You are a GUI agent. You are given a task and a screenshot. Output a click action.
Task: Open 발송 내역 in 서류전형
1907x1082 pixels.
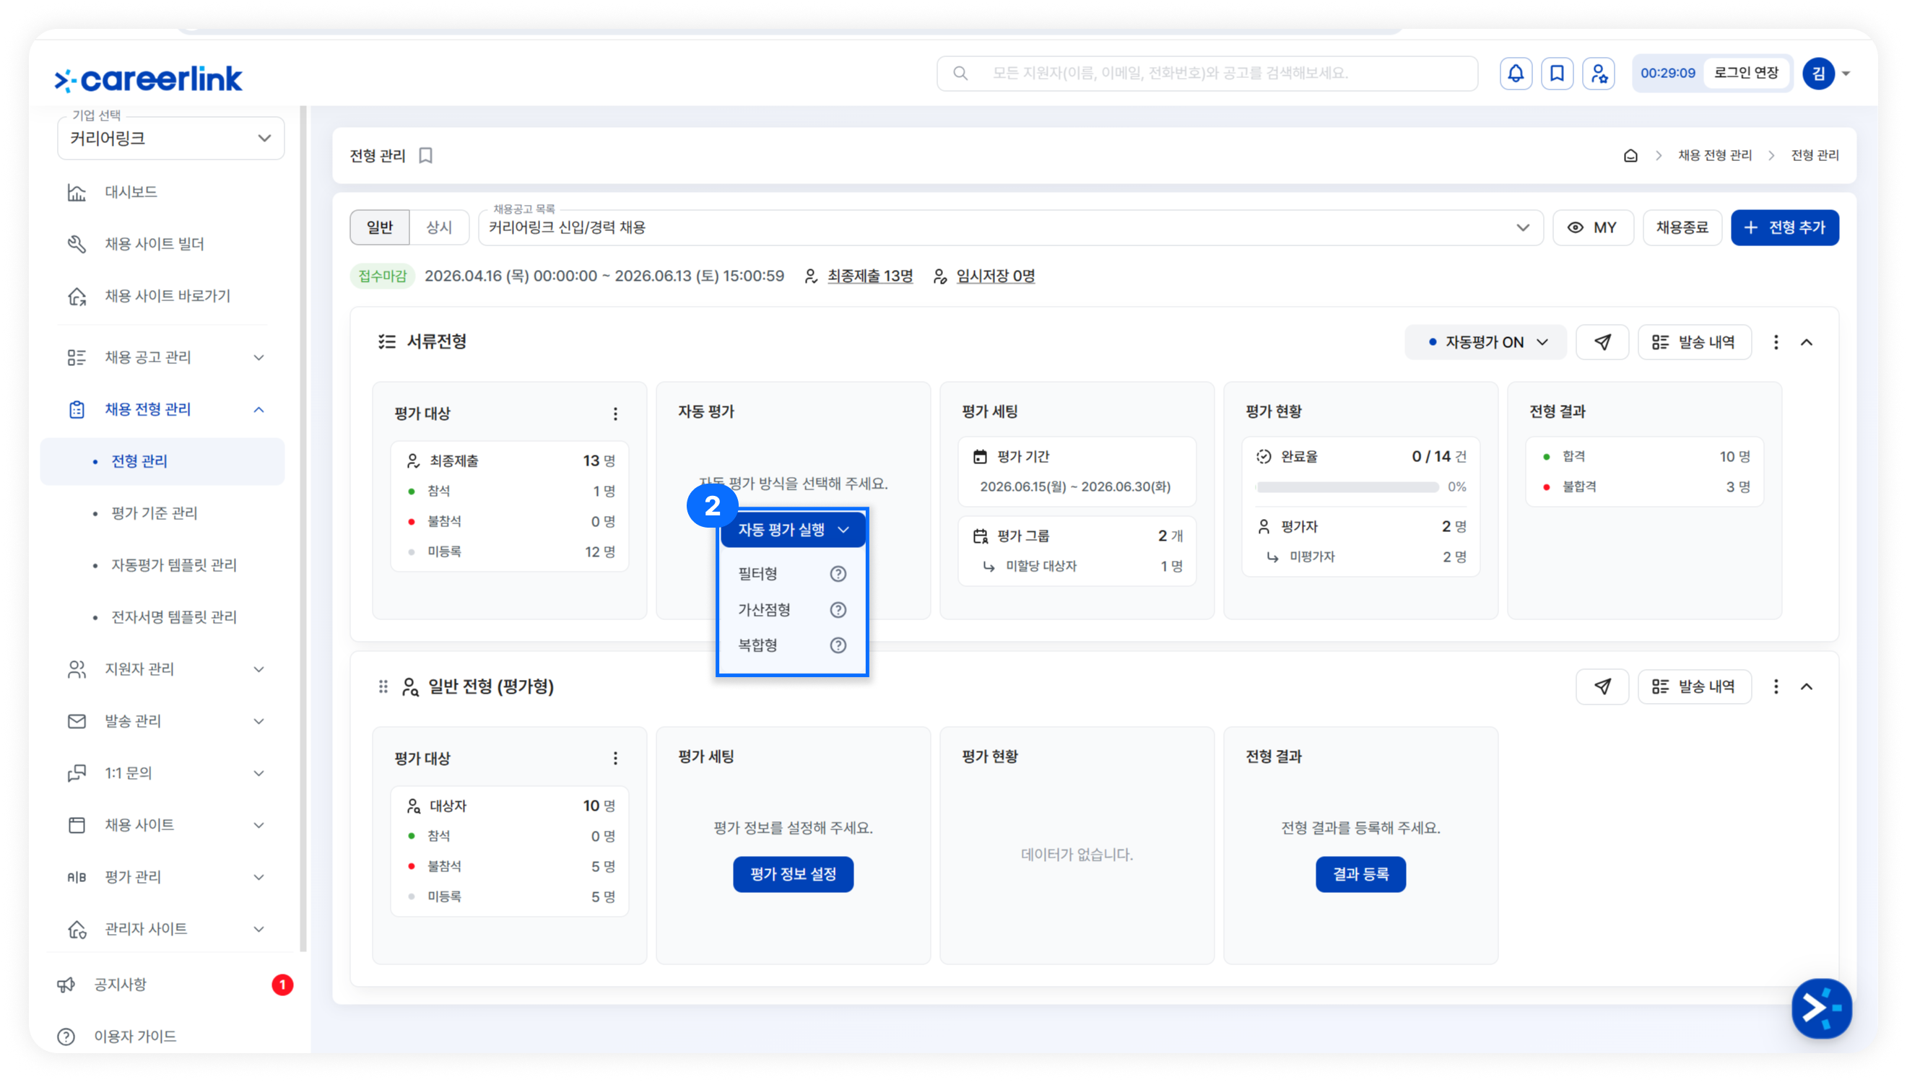1694,342
